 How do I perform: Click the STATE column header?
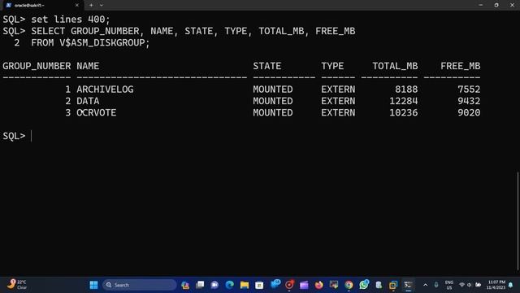point(267,66)
